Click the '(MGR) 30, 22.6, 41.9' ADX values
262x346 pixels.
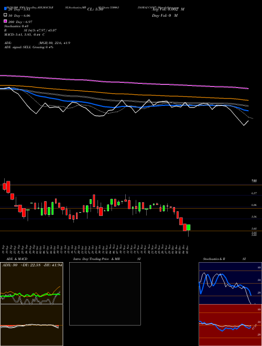[x=54, y=43]
